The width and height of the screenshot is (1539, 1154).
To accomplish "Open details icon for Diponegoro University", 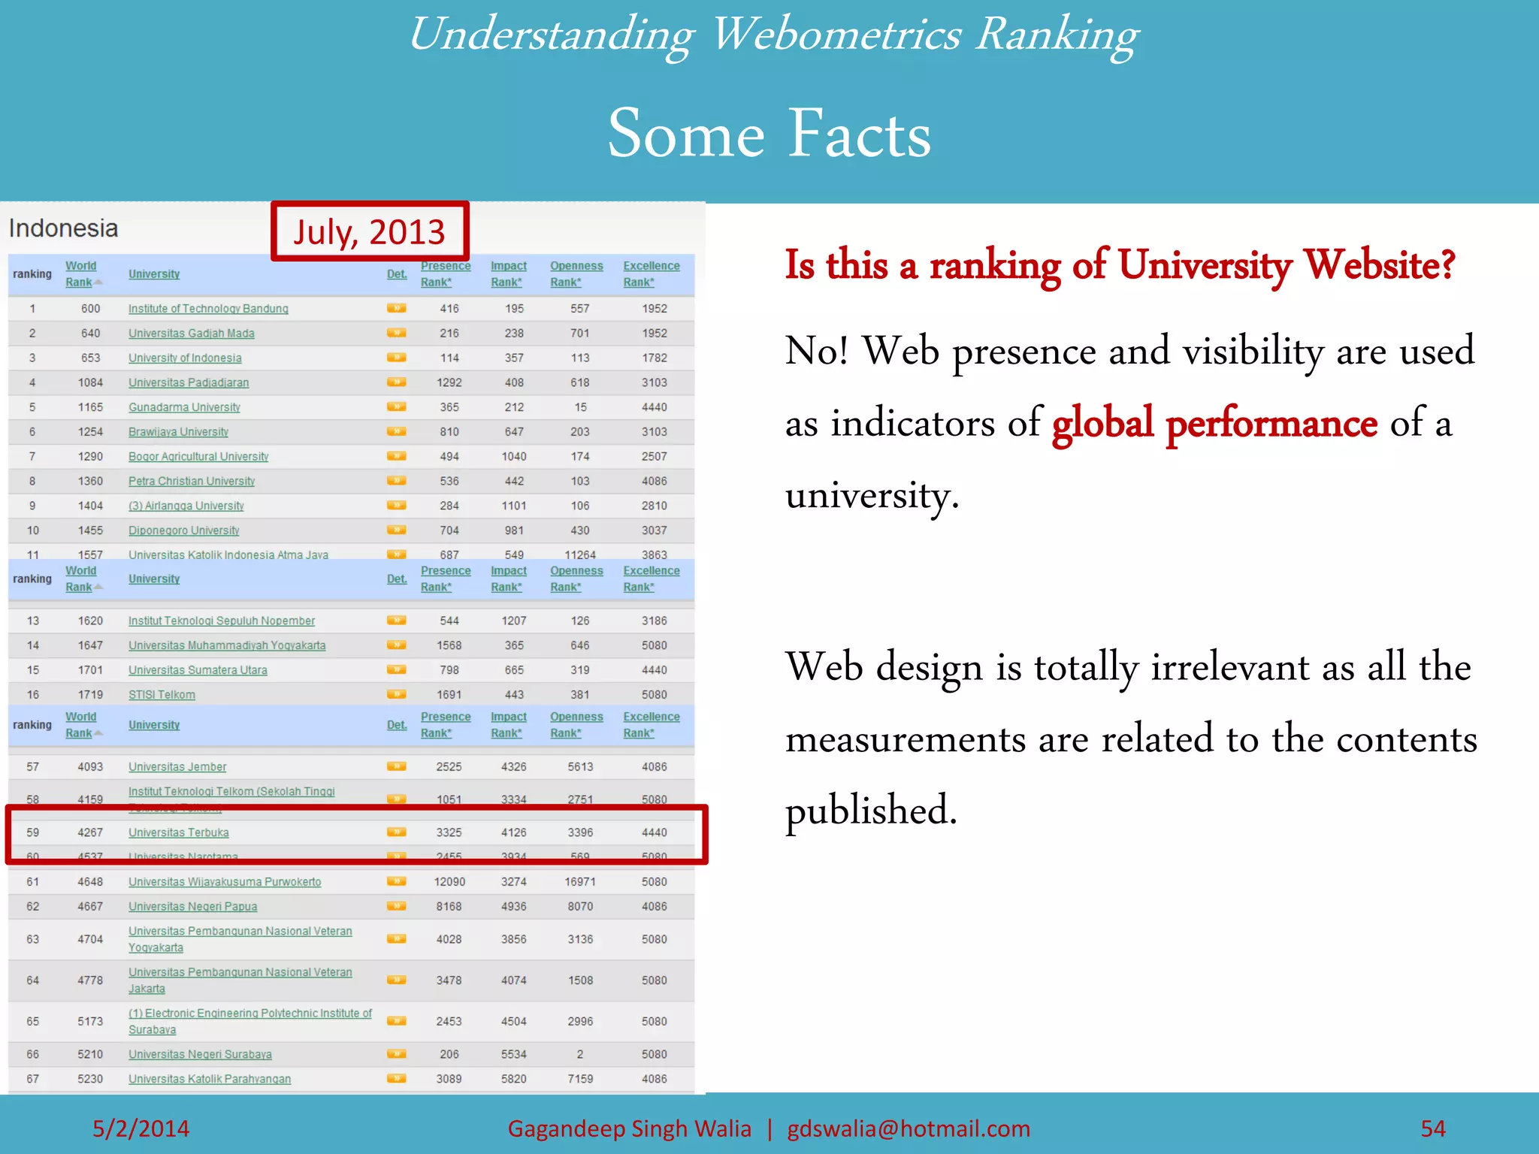I will 396,530.
